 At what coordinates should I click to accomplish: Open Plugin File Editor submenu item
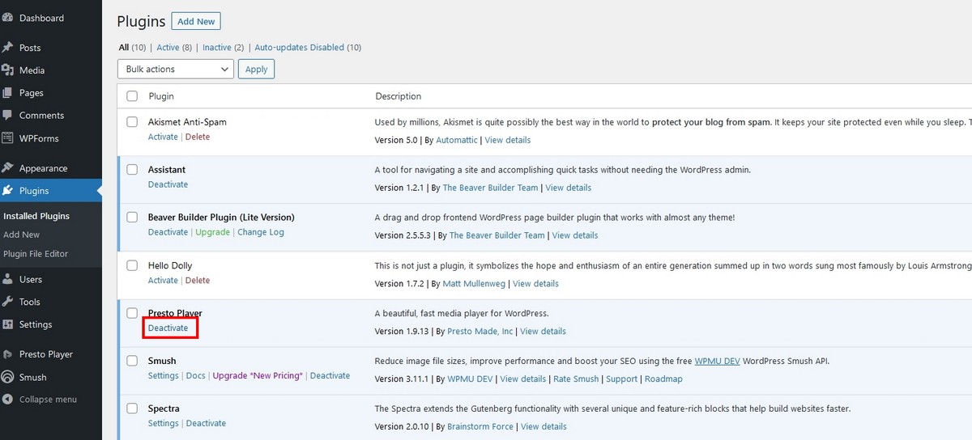(x=36, y=254)
